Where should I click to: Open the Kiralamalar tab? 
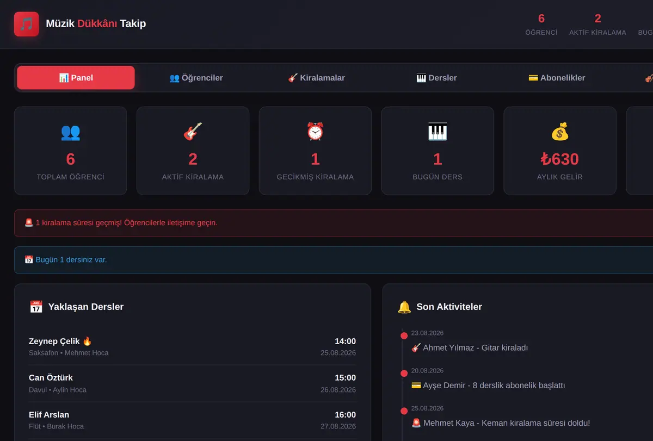pos(316,78)
